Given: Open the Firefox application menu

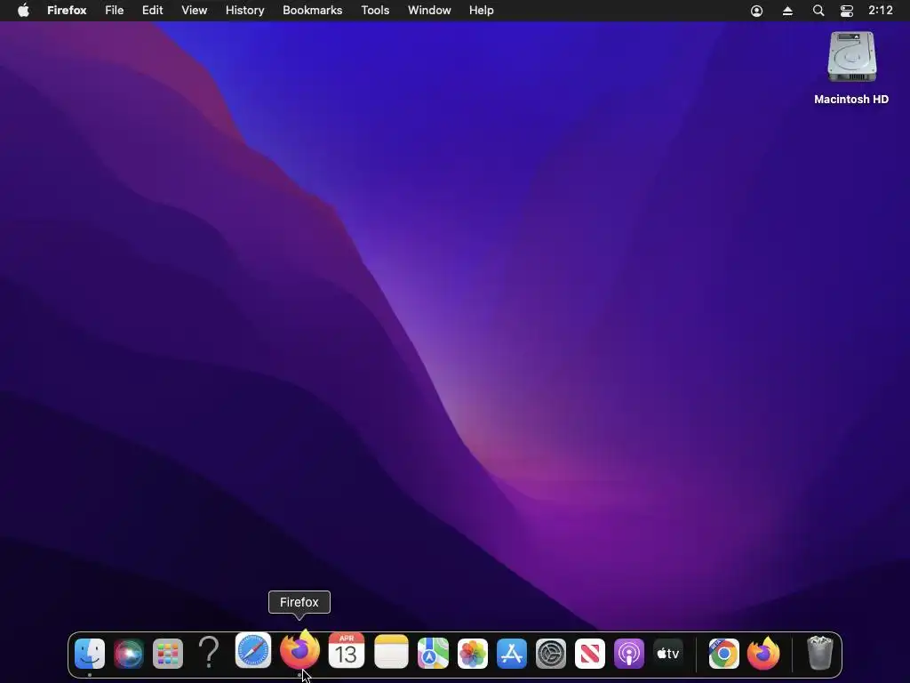Looking at the screenshot, I should [x=67, y=11].
